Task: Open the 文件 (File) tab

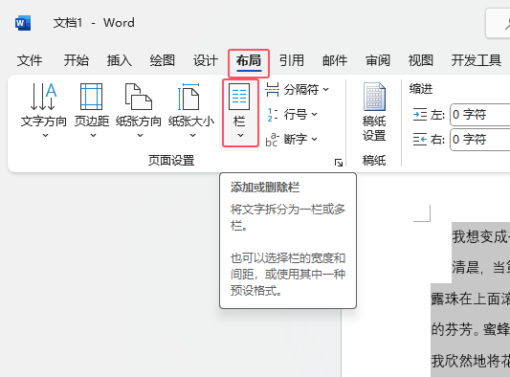Action: (30, 60)
